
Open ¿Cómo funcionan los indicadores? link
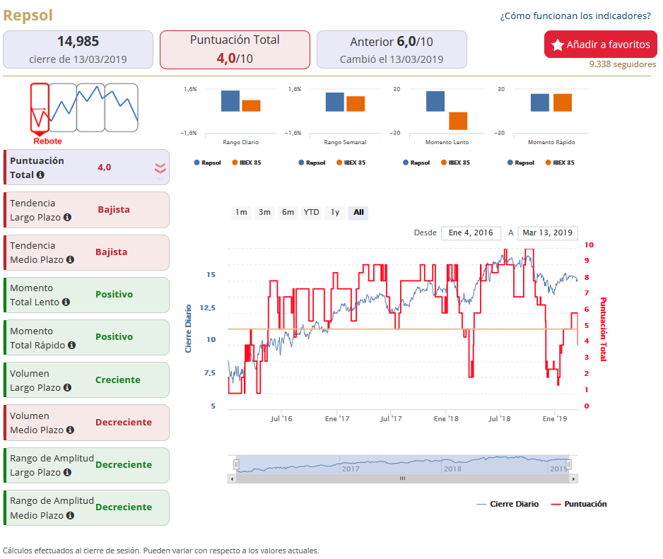[575, 16]
